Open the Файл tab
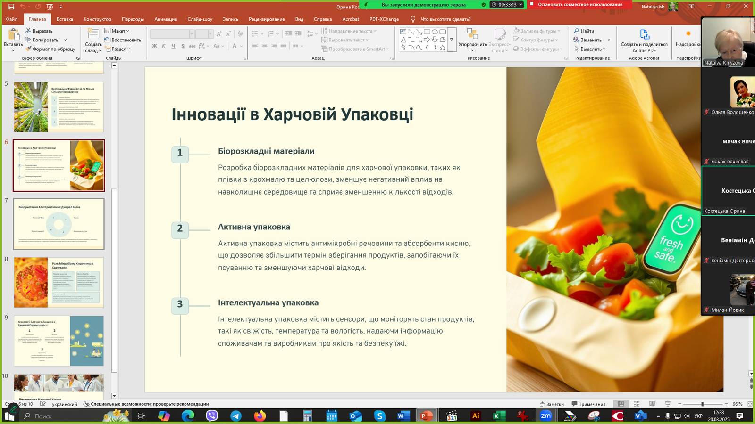755x424 pixels. click(12, 19)
